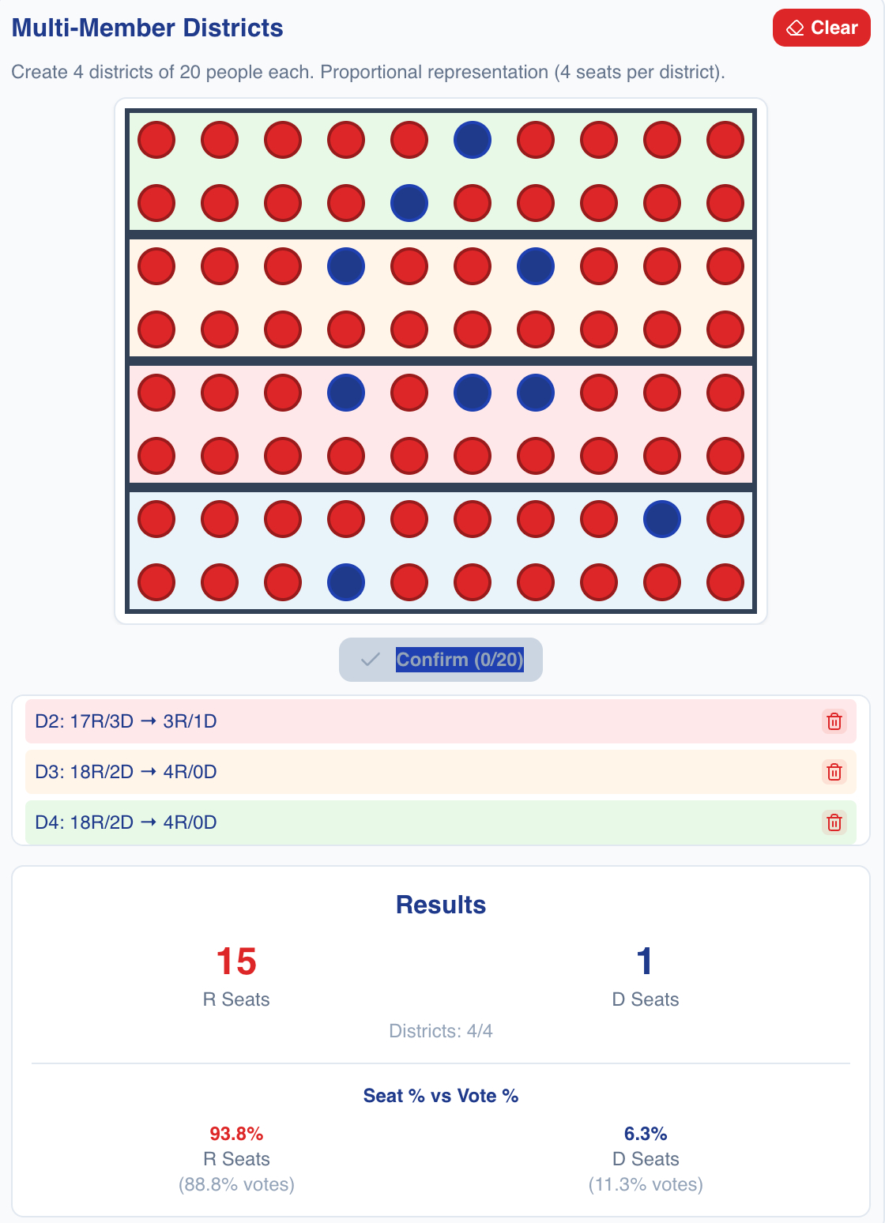Click the Multi-Member Districts heading
Image resolution: width=885 pixels, height=1223 pixels.
click(147, 28)
